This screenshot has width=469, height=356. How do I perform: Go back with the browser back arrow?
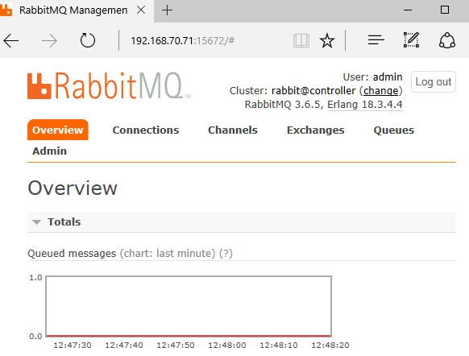coord(11,40)
